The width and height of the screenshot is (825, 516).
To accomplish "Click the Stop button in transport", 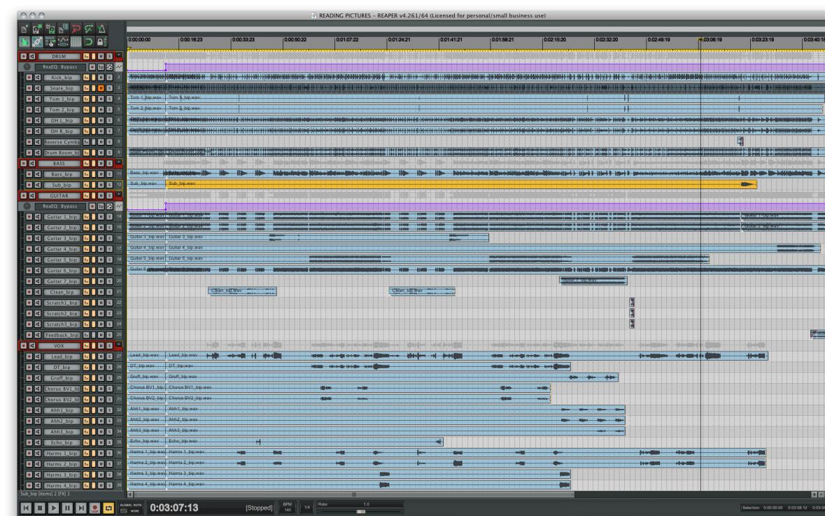I will [x=39, y=508].
